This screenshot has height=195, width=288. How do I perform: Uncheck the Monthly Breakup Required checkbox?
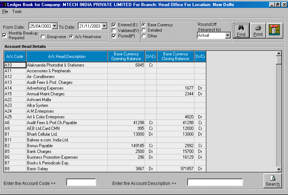5,35
